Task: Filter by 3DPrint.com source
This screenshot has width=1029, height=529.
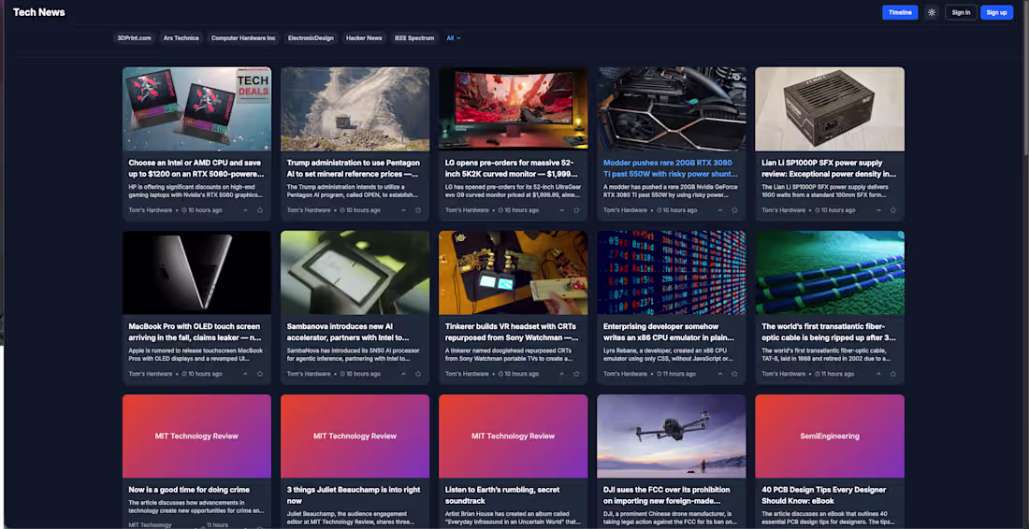Action: point(134,38)
